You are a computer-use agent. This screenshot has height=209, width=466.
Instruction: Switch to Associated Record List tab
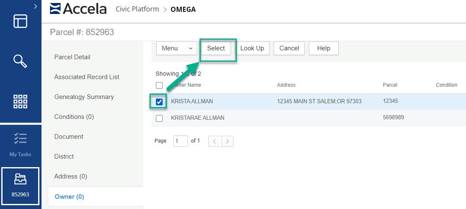86,77
